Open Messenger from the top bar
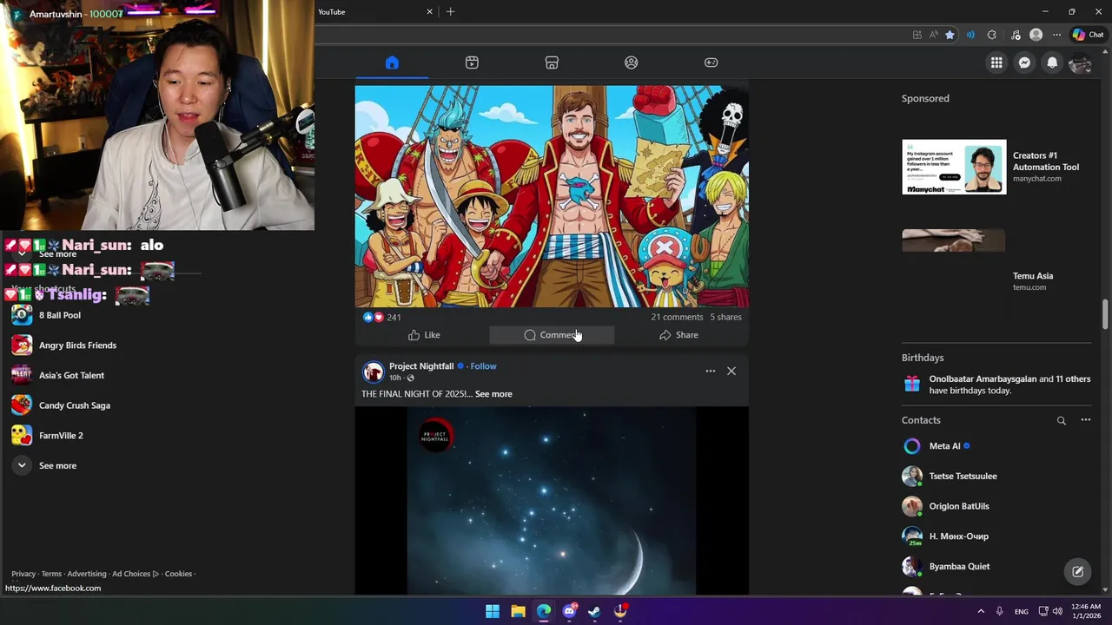This screenshot has width=1112, height=625. (1024, 62)
